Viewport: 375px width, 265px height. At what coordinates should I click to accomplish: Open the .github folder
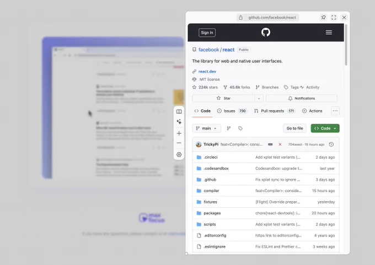point(210,180)
